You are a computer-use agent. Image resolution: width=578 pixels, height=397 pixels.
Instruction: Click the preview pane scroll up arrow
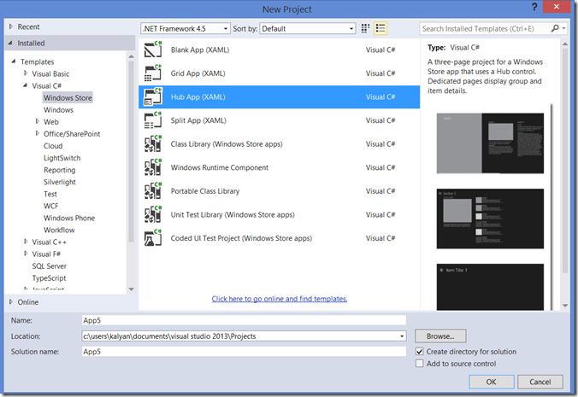565,44
